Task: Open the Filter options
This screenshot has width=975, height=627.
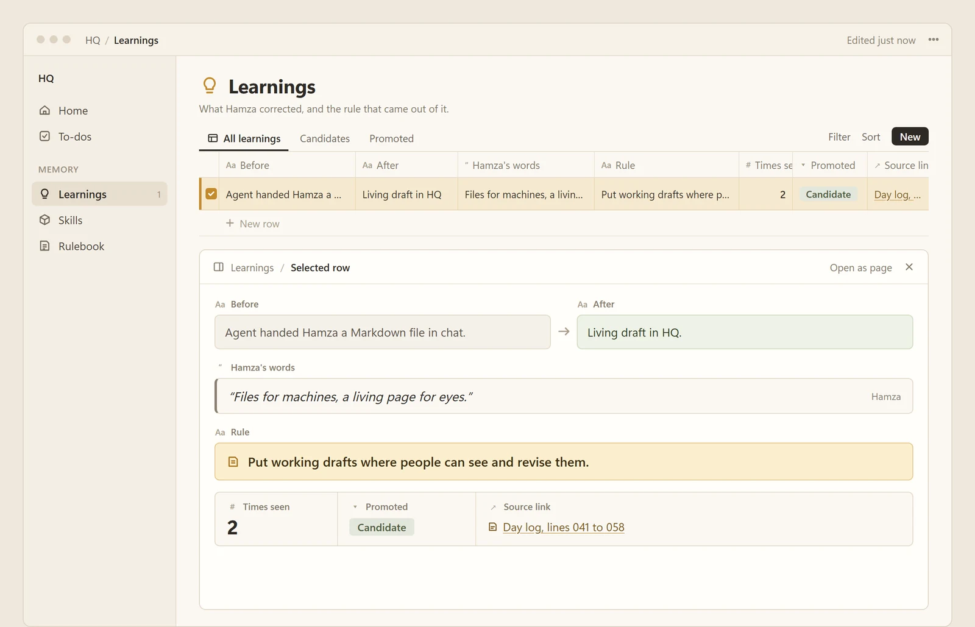Action: coord(839,137)
